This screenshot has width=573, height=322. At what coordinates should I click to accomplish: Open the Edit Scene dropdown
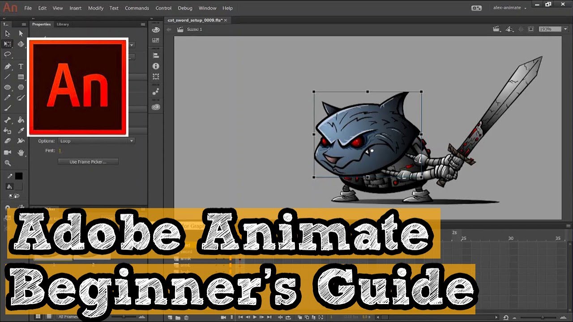click(496, 29)
